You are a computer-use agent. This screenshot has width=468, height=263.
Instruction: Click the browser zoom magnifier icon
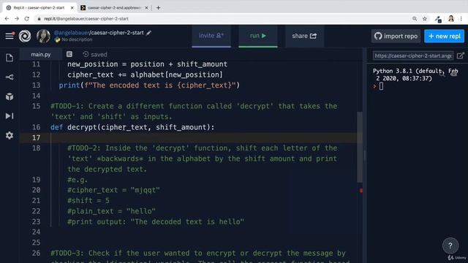pyautogui.click(x=415, y=18)
